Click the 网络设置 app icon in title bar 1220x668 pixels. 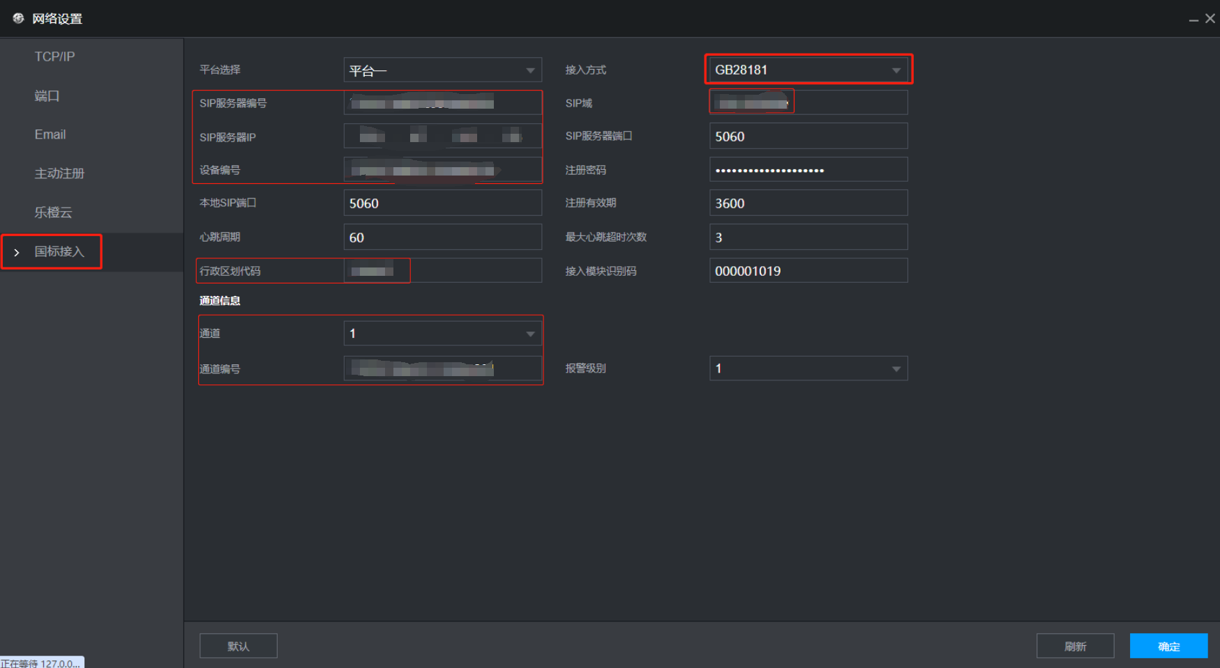(18, 18)
